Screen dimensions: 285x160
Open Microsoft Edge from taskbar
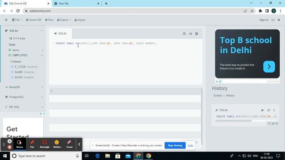click(x=98, y=156)
